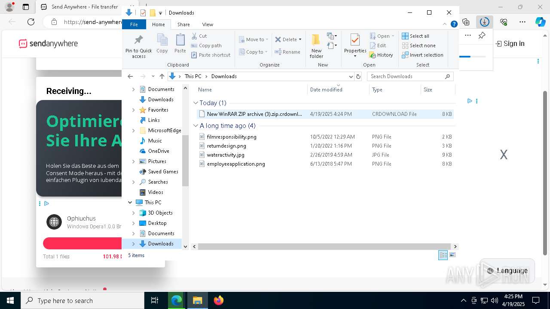Click the Language button
The image size is (550, 309).
click(x=507, y=270)
